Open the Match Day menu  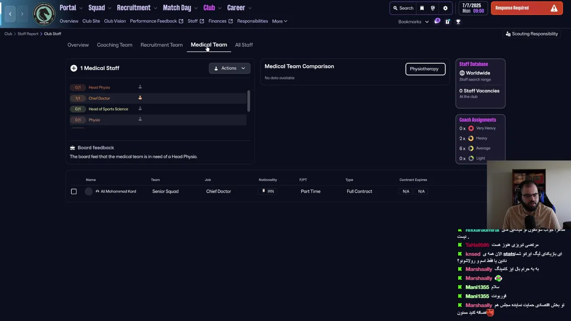(177, 8)
